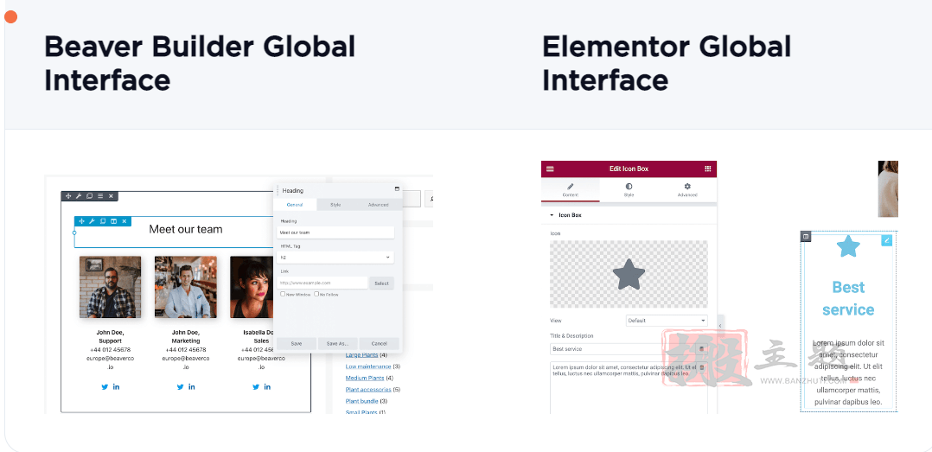This screenshot has height=452, width=932.
Task: Open the HTML Tag h2 dropdown
Action: pos(335,258)
